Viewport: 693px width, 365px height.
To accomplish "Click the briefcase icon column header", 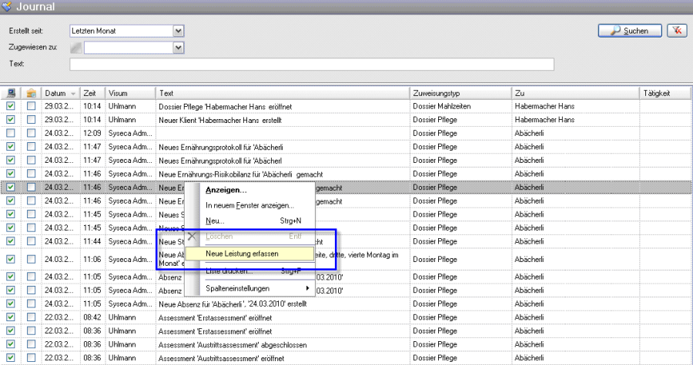I will point(32,93).
